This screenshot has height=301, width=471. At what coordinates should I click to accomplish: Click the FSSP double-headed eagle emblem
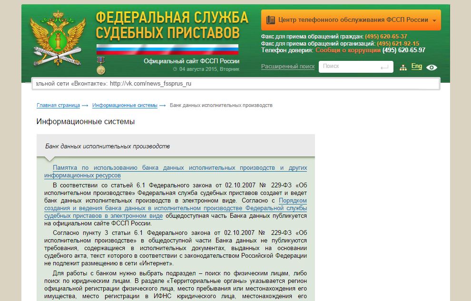[58, 38]
